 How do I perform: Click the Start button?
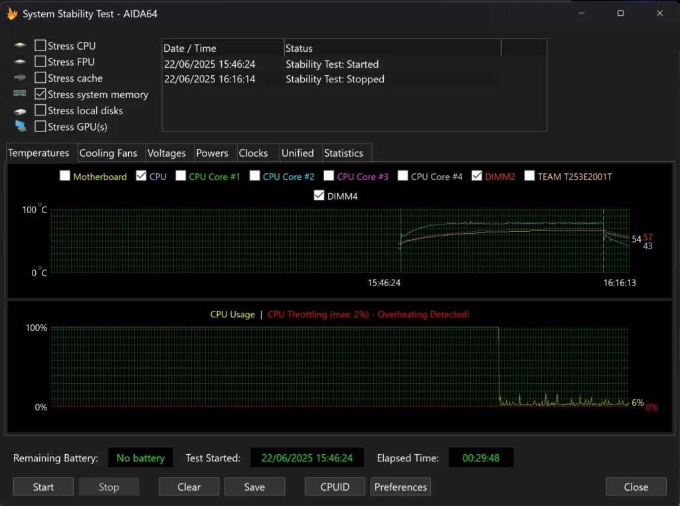coord(43,487)
